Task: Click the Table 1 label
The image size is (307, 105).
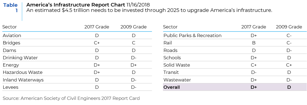Action: tap(11, 8)
